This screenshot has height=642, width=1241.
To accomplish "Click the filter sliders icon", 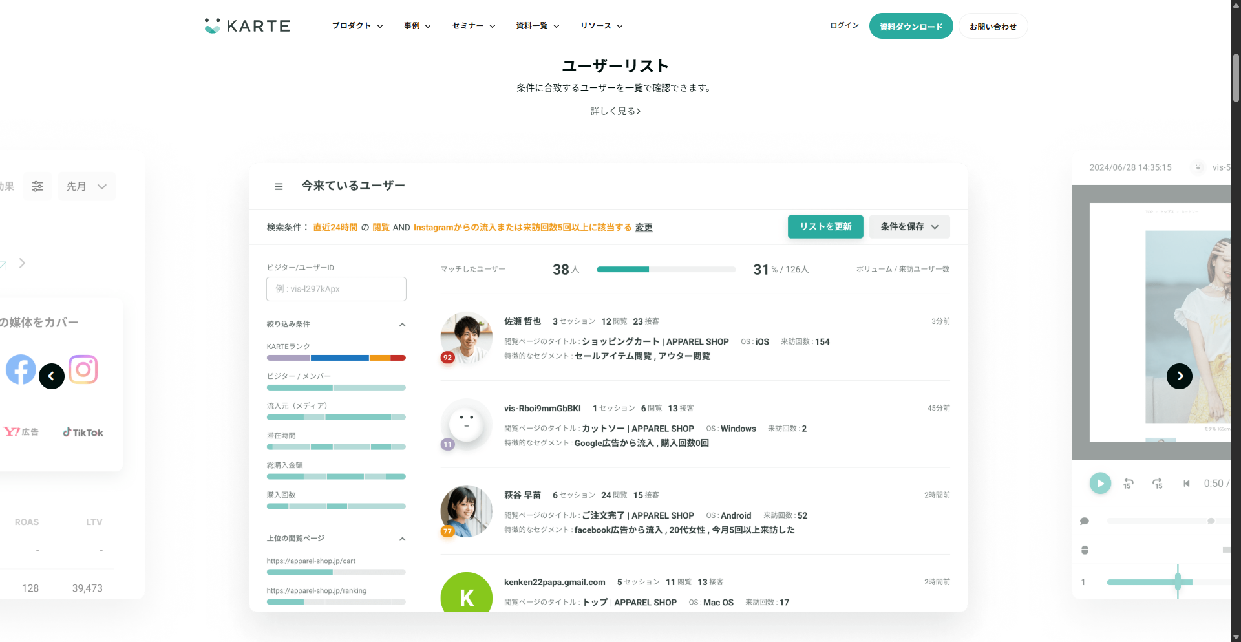I will point(37,186).
